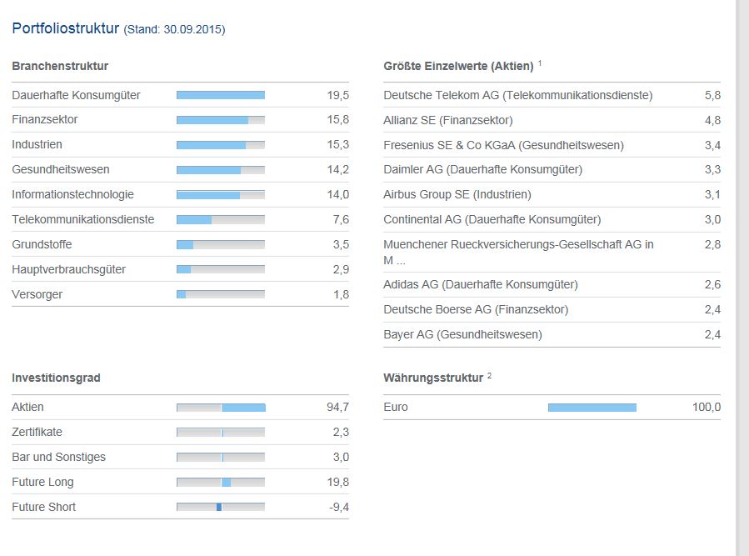Click the Portfoliostruktur heading
Screen dimensions: 749x556
point(66,28)
